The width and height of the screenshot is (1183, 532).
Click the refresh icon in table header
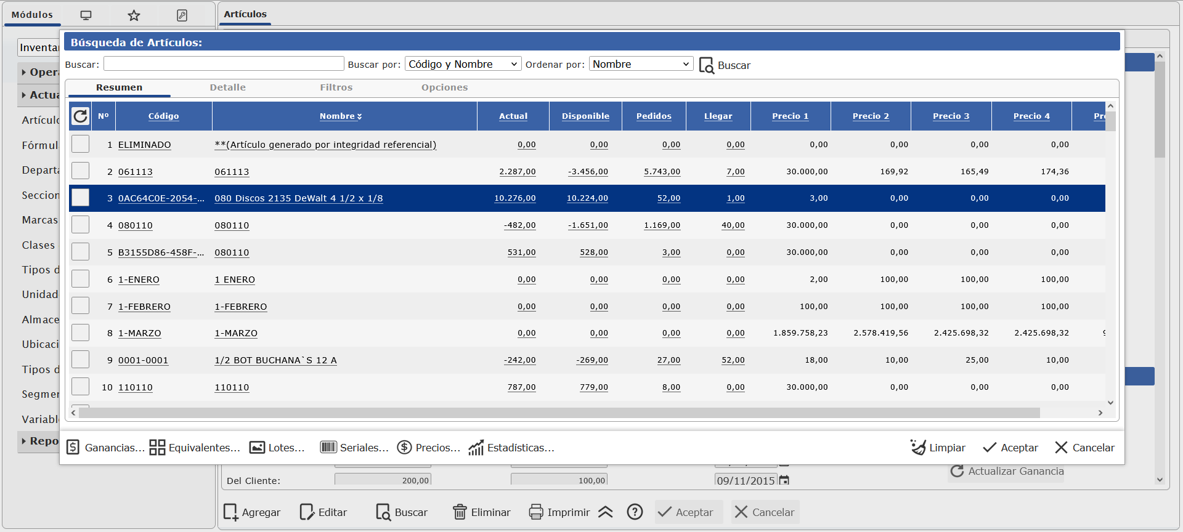pos(81,116)
